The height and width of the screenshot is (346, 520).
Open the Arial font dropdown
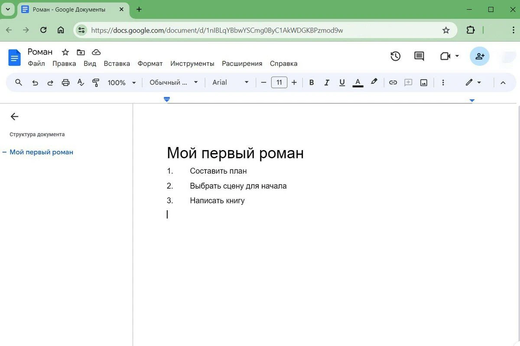[x=230, y=83]
